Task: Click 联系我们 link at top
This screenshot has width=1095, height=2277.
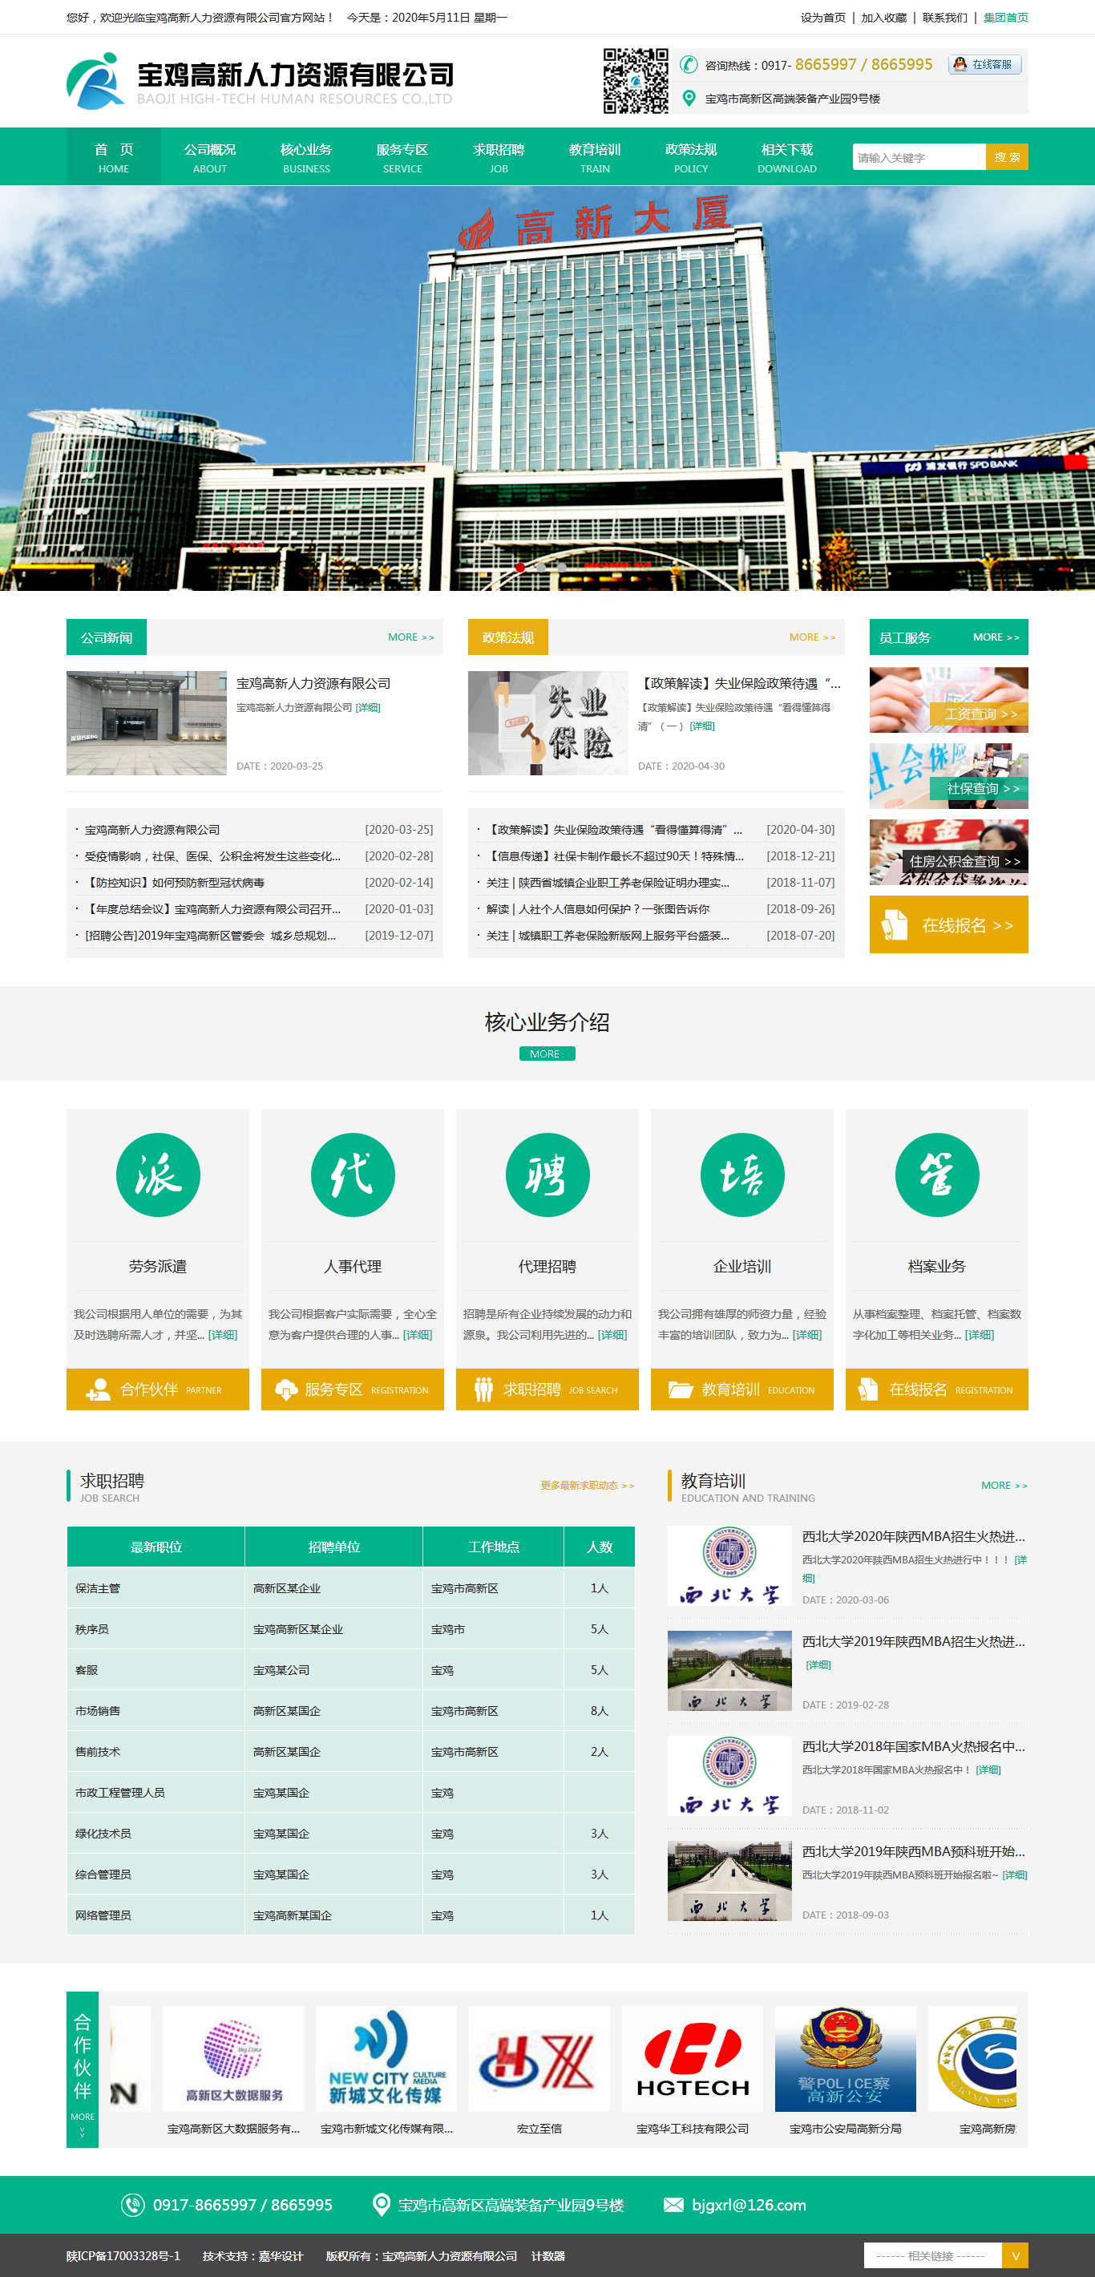Action: click(945, 17)
